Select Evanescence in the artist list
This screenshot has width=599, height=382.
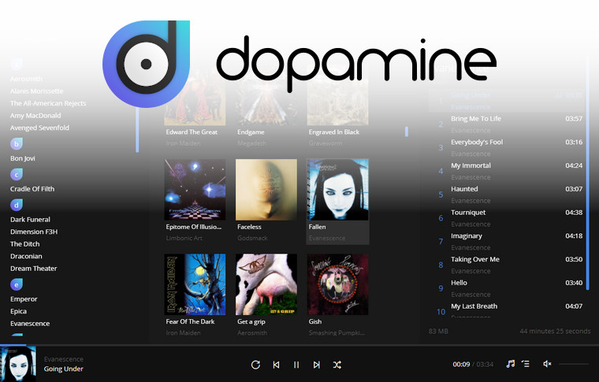30,324
